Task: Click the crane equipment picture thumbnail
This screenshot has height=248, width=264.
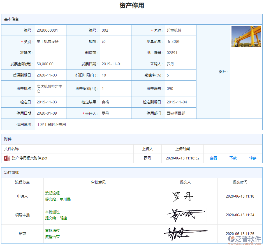Action: (x=246, y=36)
